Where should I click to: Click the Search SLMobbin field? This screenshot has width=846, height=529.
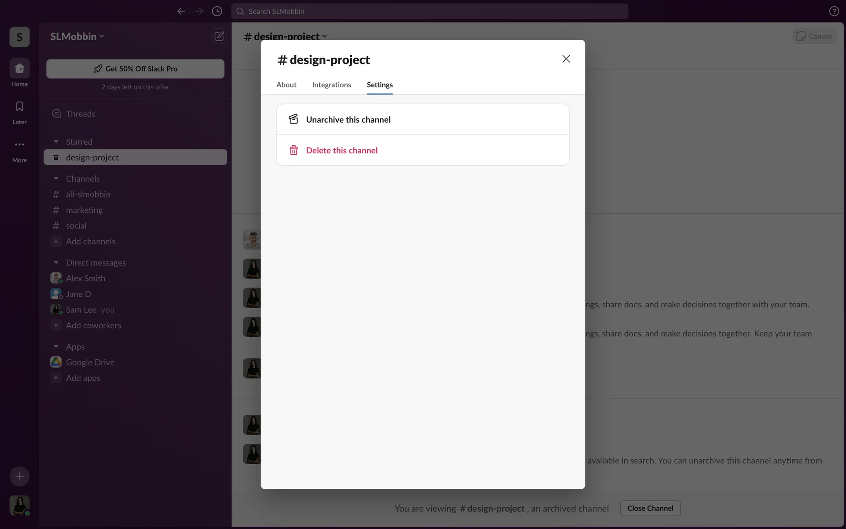430,11
